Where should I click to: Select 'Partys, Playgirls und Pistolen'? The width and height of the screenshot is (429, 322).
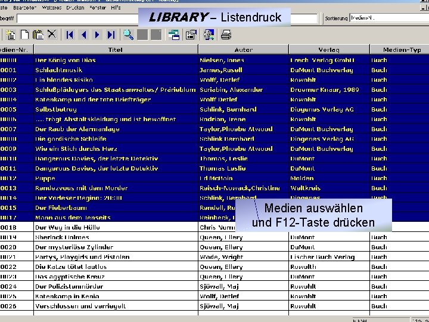82,257
